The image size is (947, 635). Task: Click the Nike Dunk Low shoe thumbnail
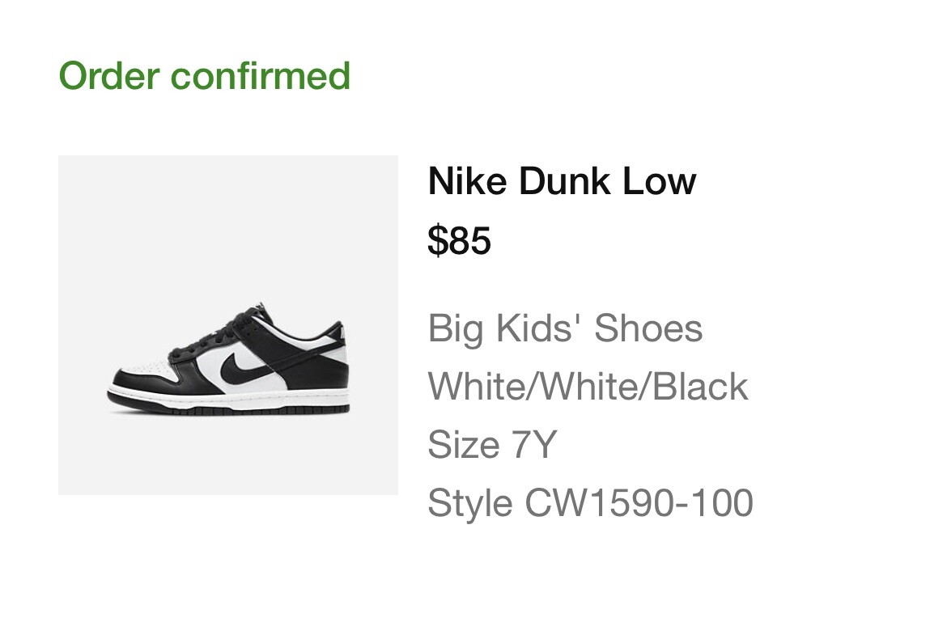227,324
